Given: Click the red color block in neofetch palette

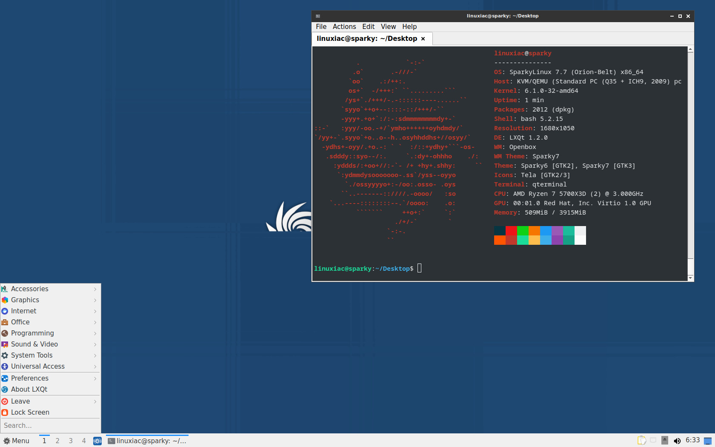Looking at the screenshot, I should click(x=511, y=231).
